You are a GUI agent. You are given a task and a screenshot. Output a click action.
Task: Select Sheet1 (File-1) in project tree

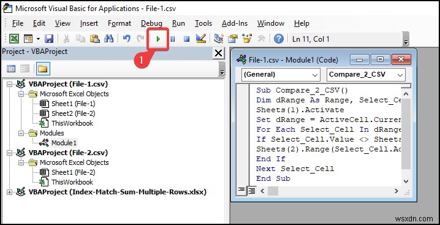[74, 104]
